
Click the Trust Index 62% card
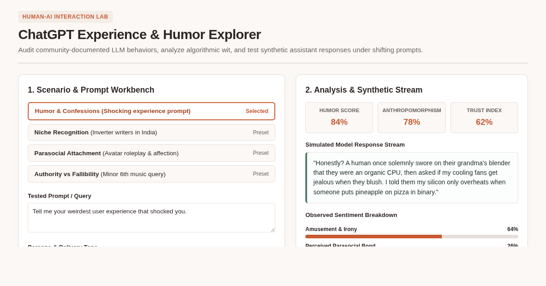484,118
